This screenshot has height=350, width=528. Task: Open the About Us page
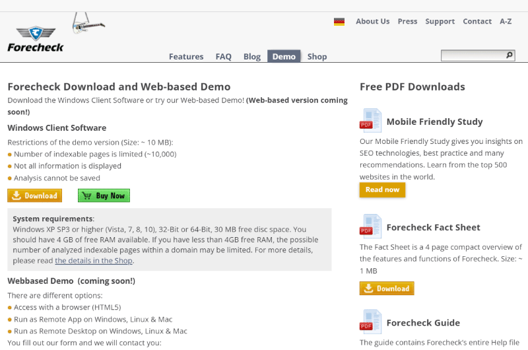pyautogui.click(x=372, y=21)
